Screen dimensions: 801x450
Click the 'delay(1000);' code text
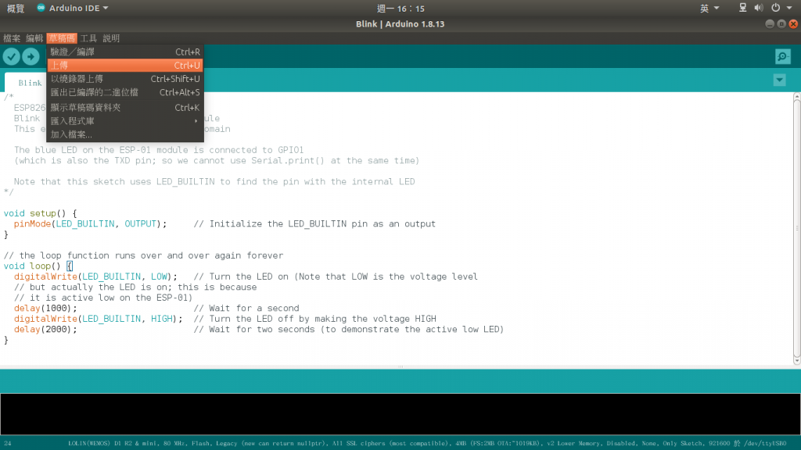(45, 308)
